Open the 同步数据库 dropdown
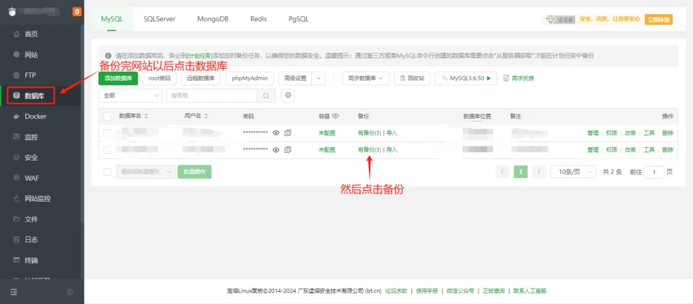693x304 pixels. (366, 79)
